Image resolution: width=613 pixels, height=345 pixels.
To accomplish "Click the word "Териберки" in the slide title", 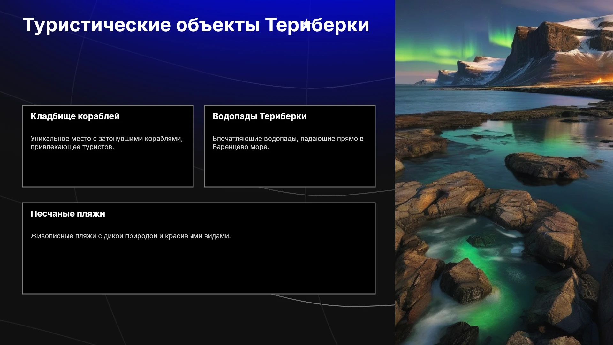I will click(317, 25).
